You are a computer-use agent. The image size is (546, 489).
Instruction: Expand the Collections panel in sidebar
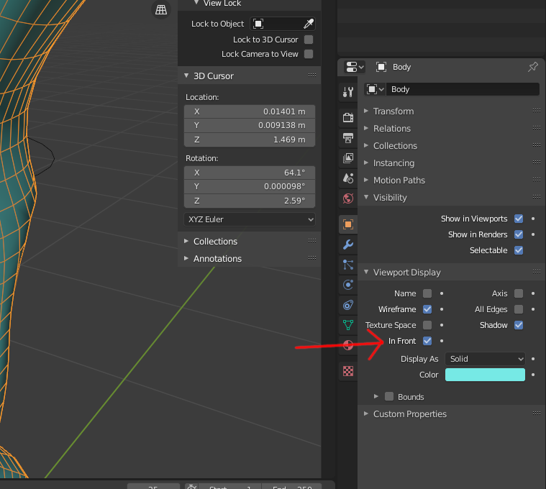pyautogui.click(x=186, y=241)
